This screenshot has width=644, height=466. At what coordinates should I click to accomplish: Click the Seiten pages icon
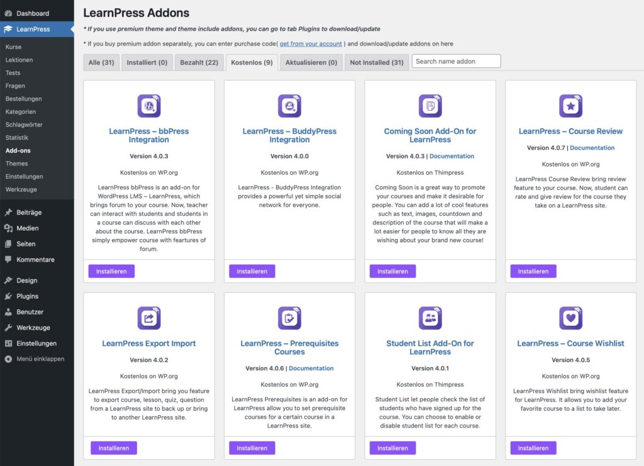tap(8, 244)
